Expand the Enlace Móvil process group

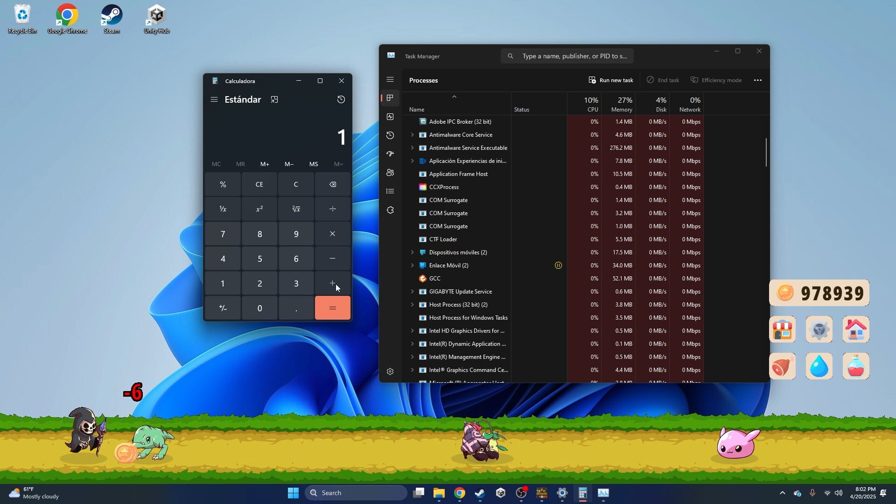pyautogui.click(x=413, y=265)
